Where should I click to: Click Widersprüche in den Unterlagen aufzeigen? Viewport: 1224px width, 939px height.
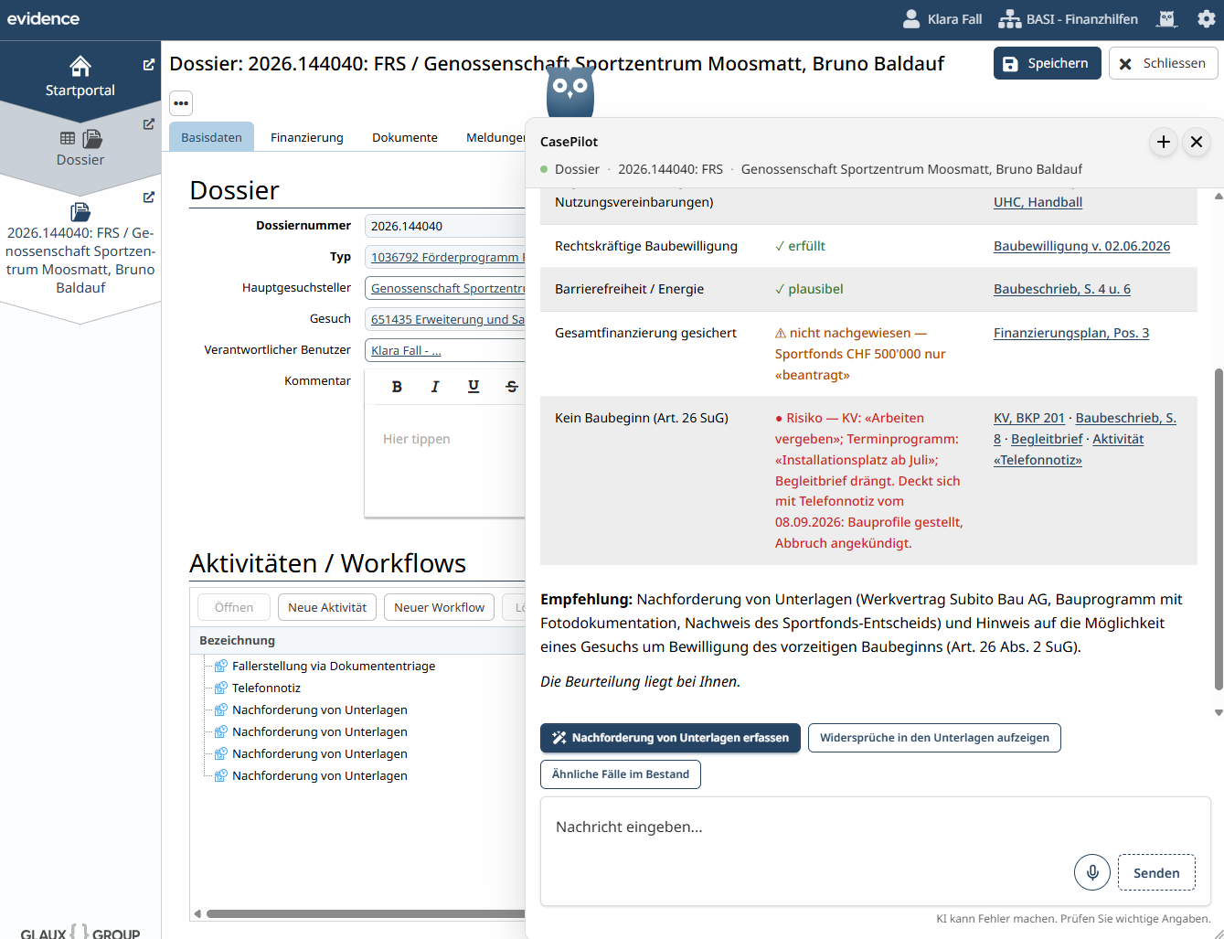[934, 738]
